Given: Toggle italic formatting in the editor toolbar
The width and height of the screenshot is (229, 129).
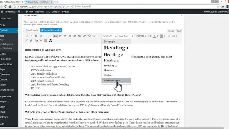Looking at the screenshot, I should [31, 36].
